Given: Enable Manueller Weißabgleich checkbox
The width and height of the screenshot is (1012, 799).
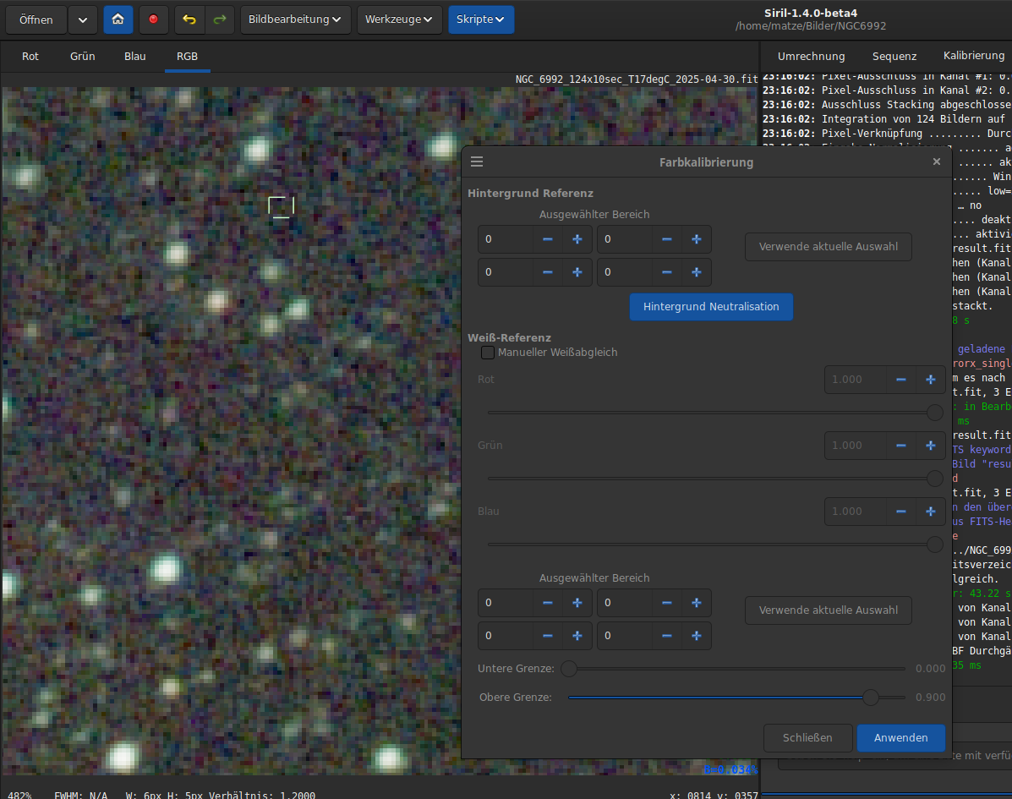Looking at the screenshot, I should [488, 353].
